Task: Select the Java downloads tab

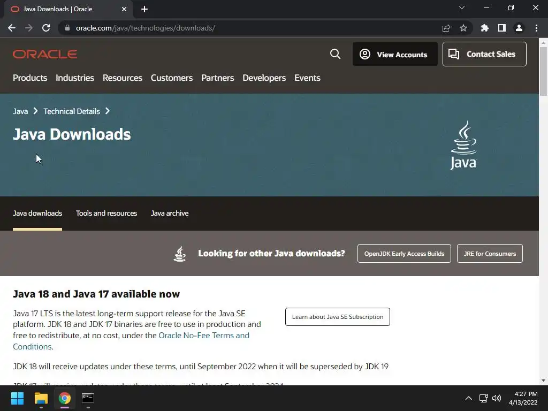Action: click(37, 213)
